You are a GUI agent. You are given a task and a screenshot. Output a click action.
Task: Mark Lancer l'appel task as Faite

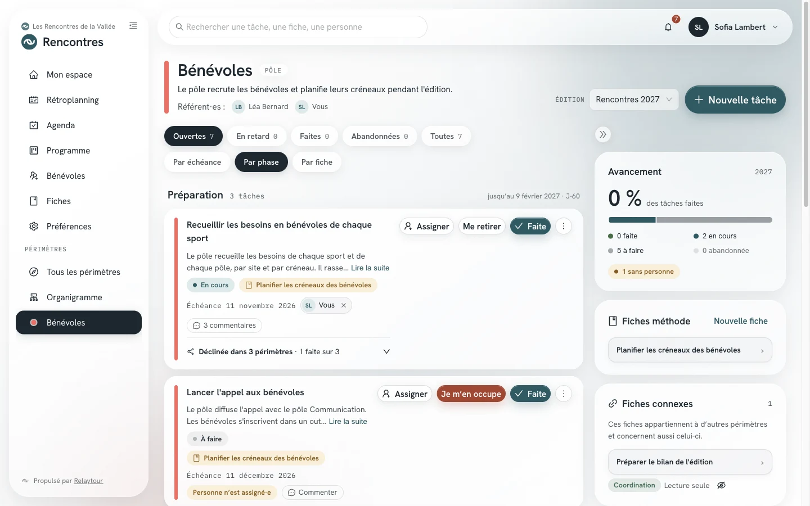[530, 394]
